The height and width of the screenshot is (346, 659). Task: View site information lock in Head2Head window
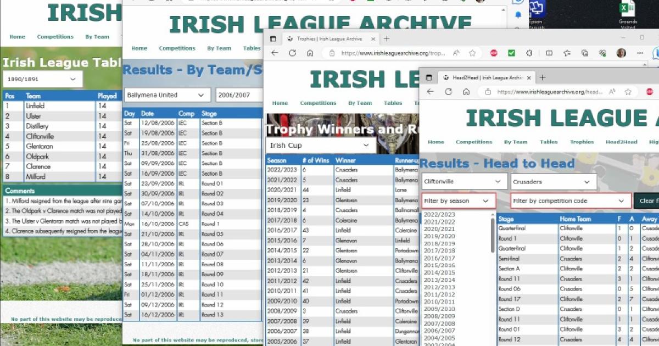tap(487, 92)
